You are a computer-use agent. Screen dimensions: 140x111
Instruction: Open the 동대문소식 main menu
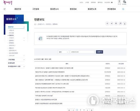(55, 9)
